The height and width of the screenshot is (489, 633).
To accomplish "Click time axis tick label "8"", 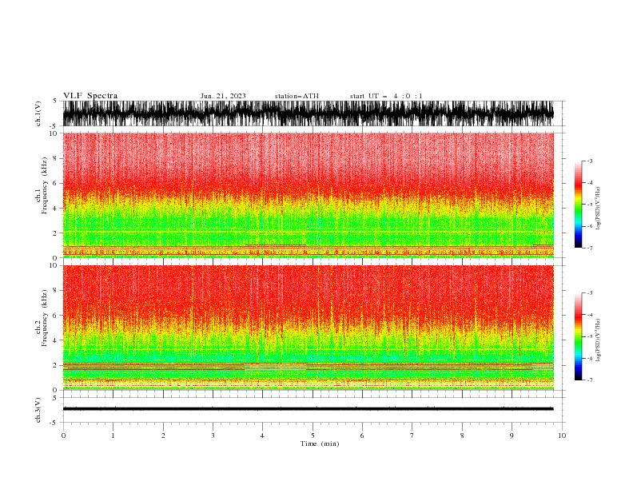I will click(x=462, y=435).
